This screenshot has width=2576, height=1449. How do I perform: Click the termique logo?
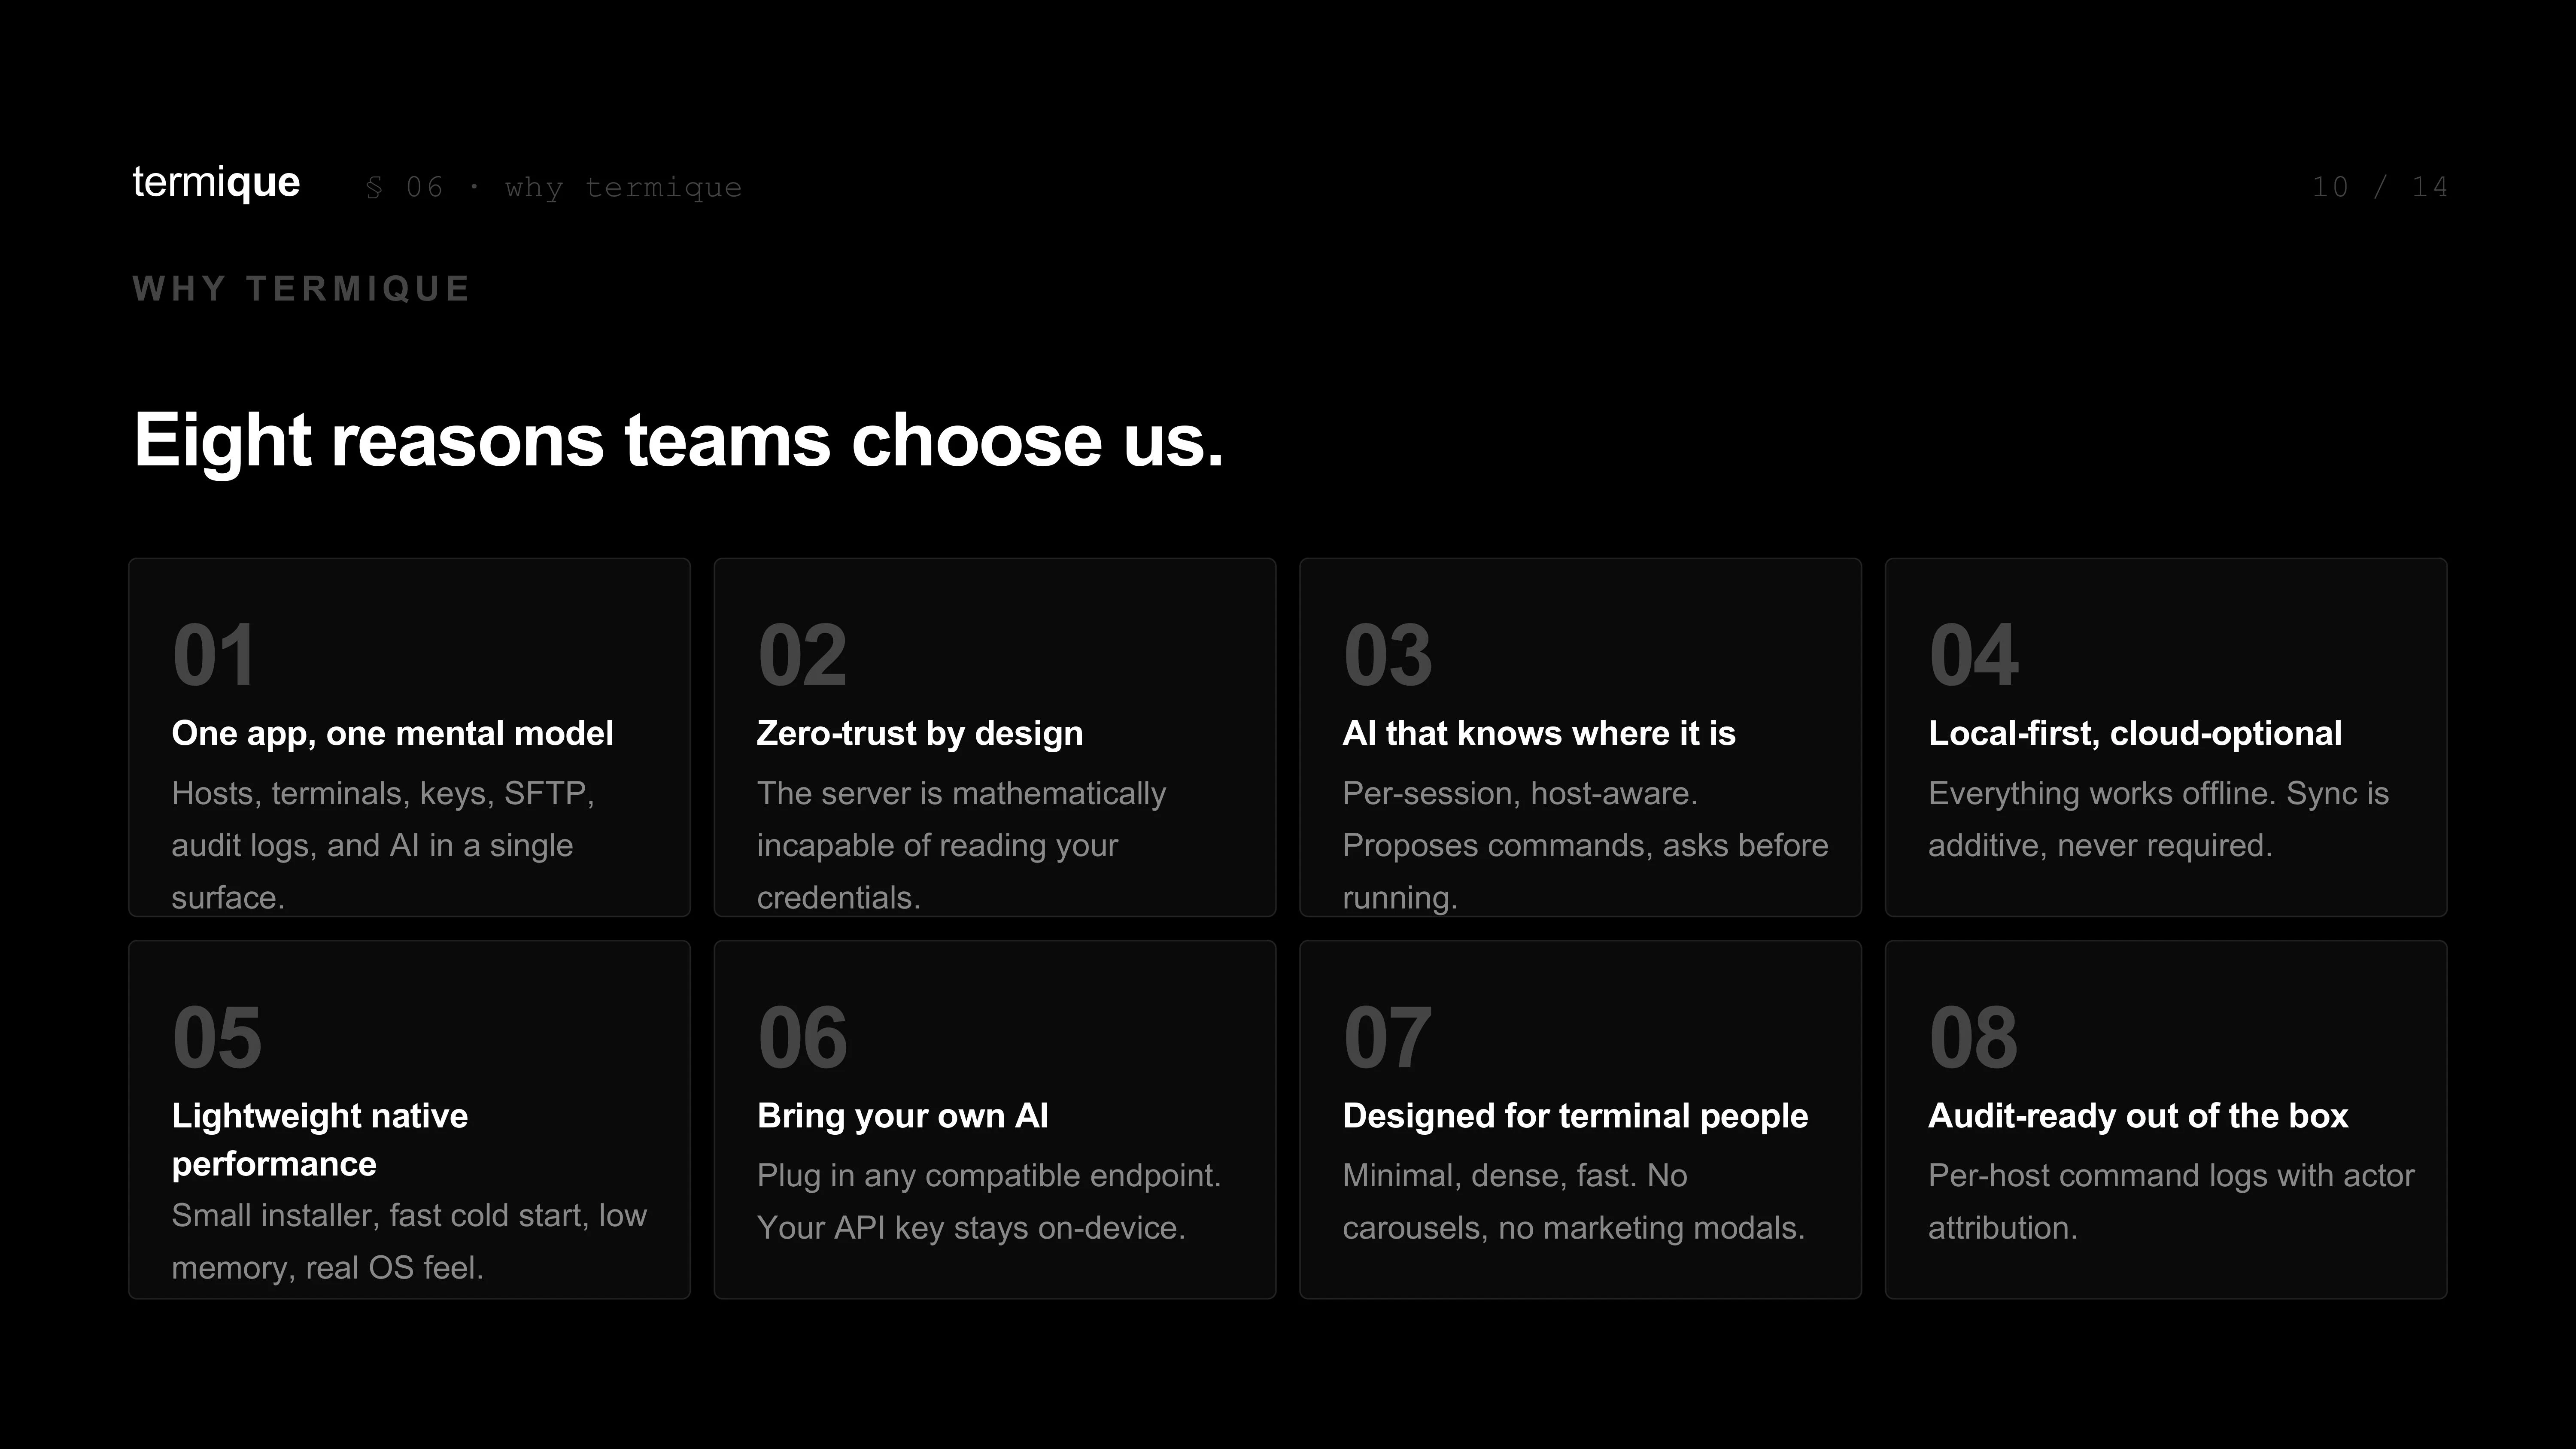[x=216, y=183]
